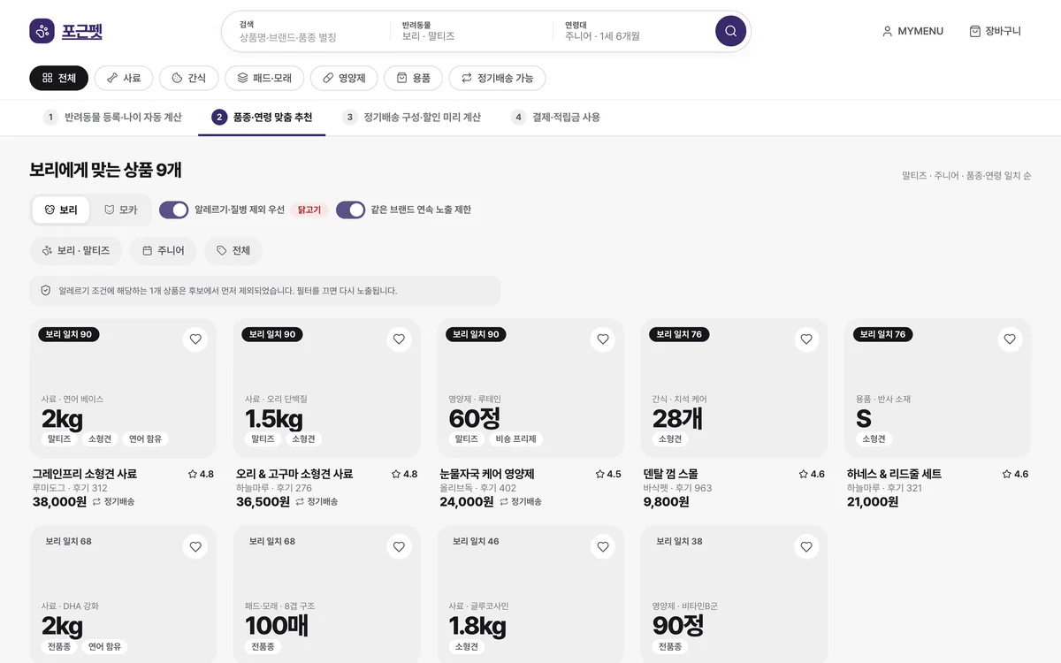Favorite the DHA 강화 2kg product heart

195,546
